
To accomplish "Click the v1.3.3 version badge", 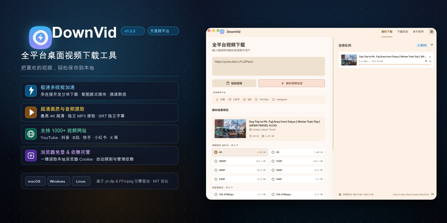I will point(133,31).
